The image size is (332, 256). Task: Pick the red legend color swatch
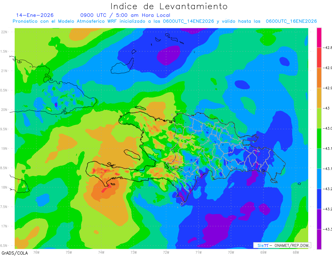(x=319, y=57)
